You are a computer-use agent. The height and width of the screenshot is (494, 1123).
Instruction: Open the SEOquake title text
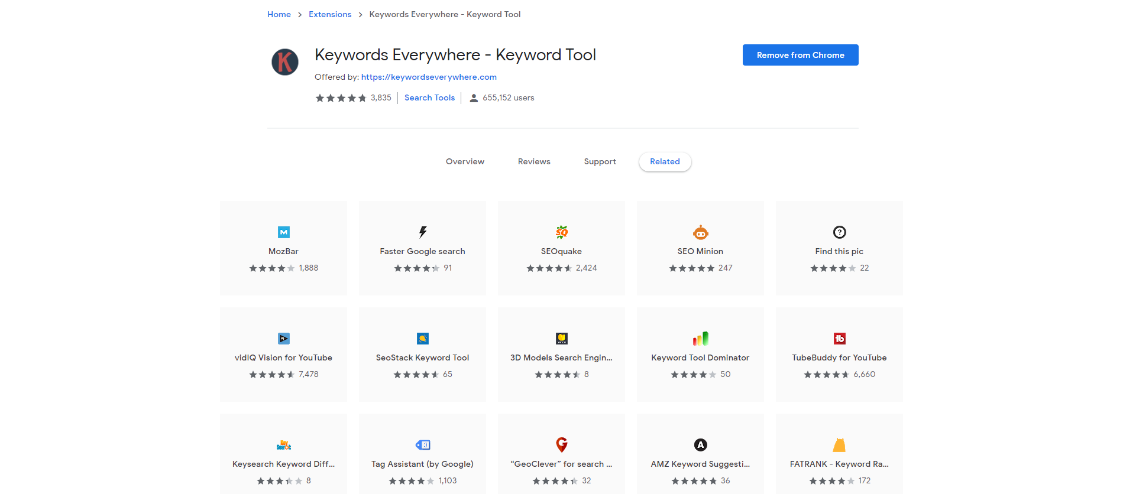tap(562, 251)
